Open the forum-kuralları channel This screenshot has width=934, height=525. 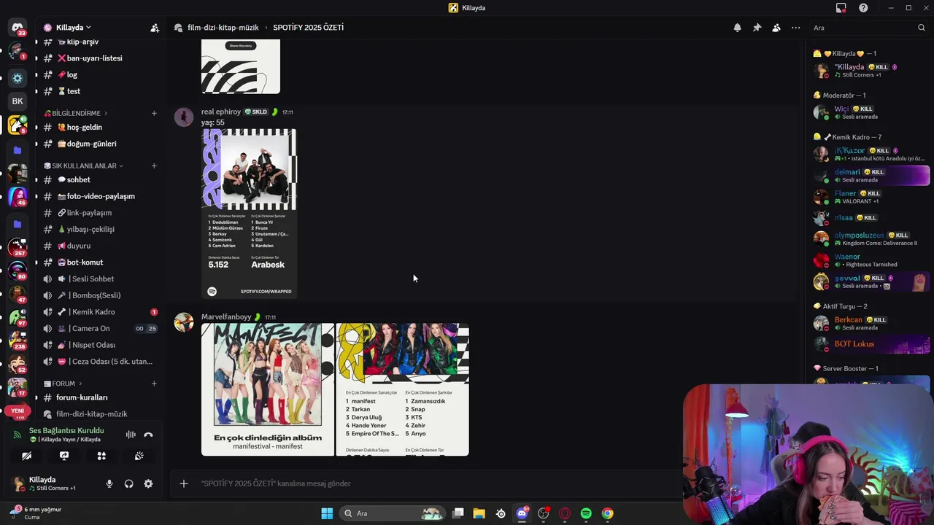click(100, 397)
